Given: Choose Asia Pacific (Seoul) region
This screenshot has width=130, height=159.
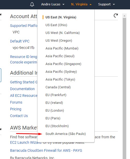Looking at the screenshot, I should 60,56.
